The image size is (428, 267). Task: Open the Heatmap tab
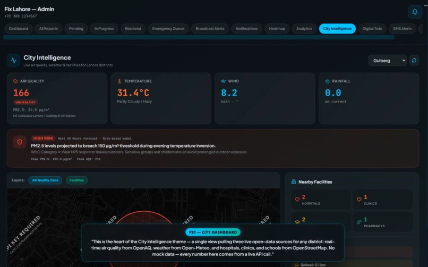[277, 28]
